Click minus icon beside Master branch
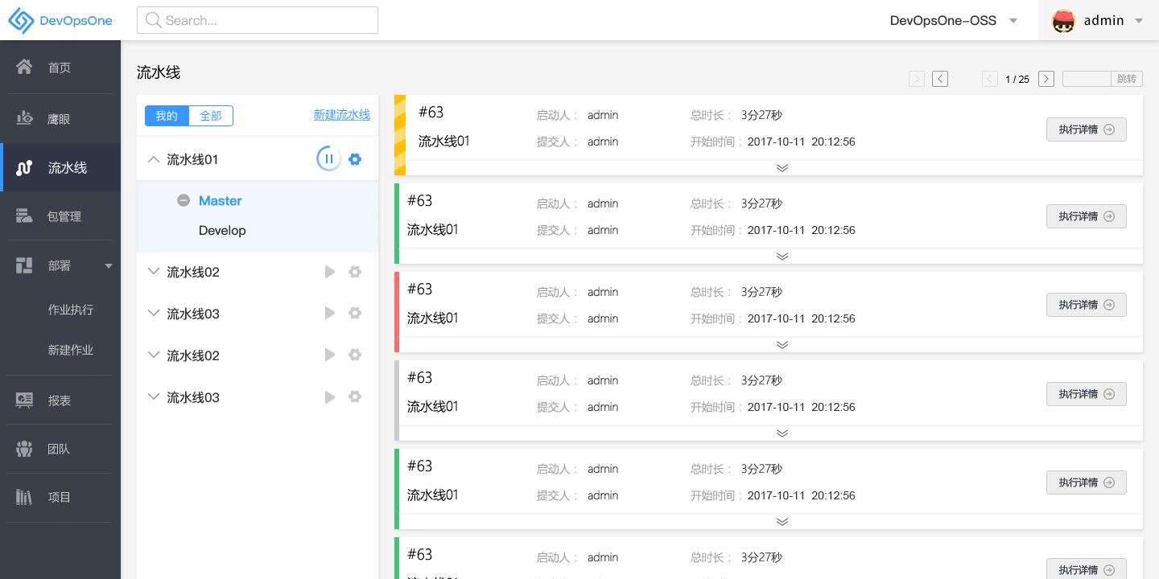Screen dimensions: 1159x579 (x=184, y=201)
